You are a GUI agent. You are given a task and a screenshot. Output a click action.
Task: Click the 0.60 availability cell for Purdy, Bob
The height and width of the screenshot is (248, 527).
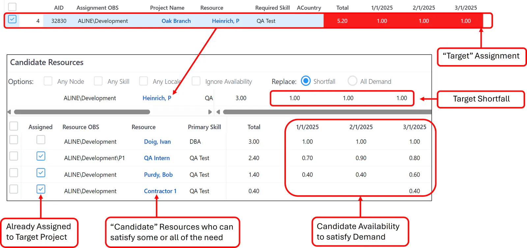tap(414, 175)
